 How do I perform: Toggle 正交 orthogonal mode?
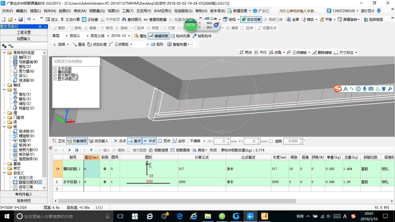coord(59,141)
